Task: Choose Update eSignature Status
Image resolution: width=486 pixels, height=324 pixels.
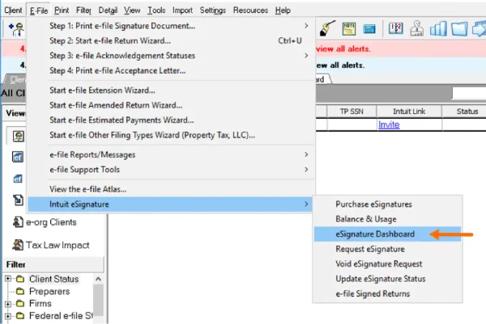Action: tap(387, 279)
